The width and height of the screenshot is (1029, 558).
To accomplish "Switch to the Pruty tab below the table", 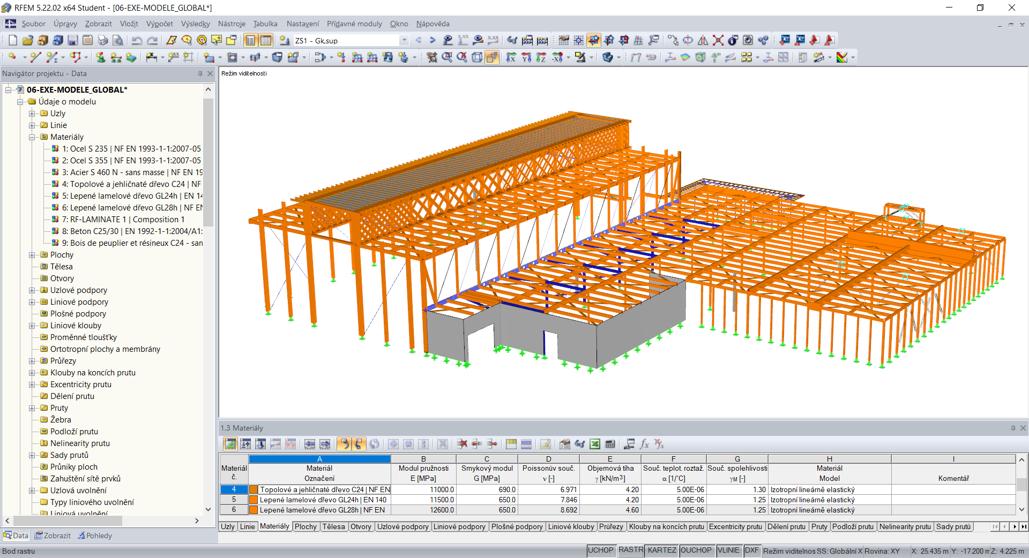I will pos(819,527).
